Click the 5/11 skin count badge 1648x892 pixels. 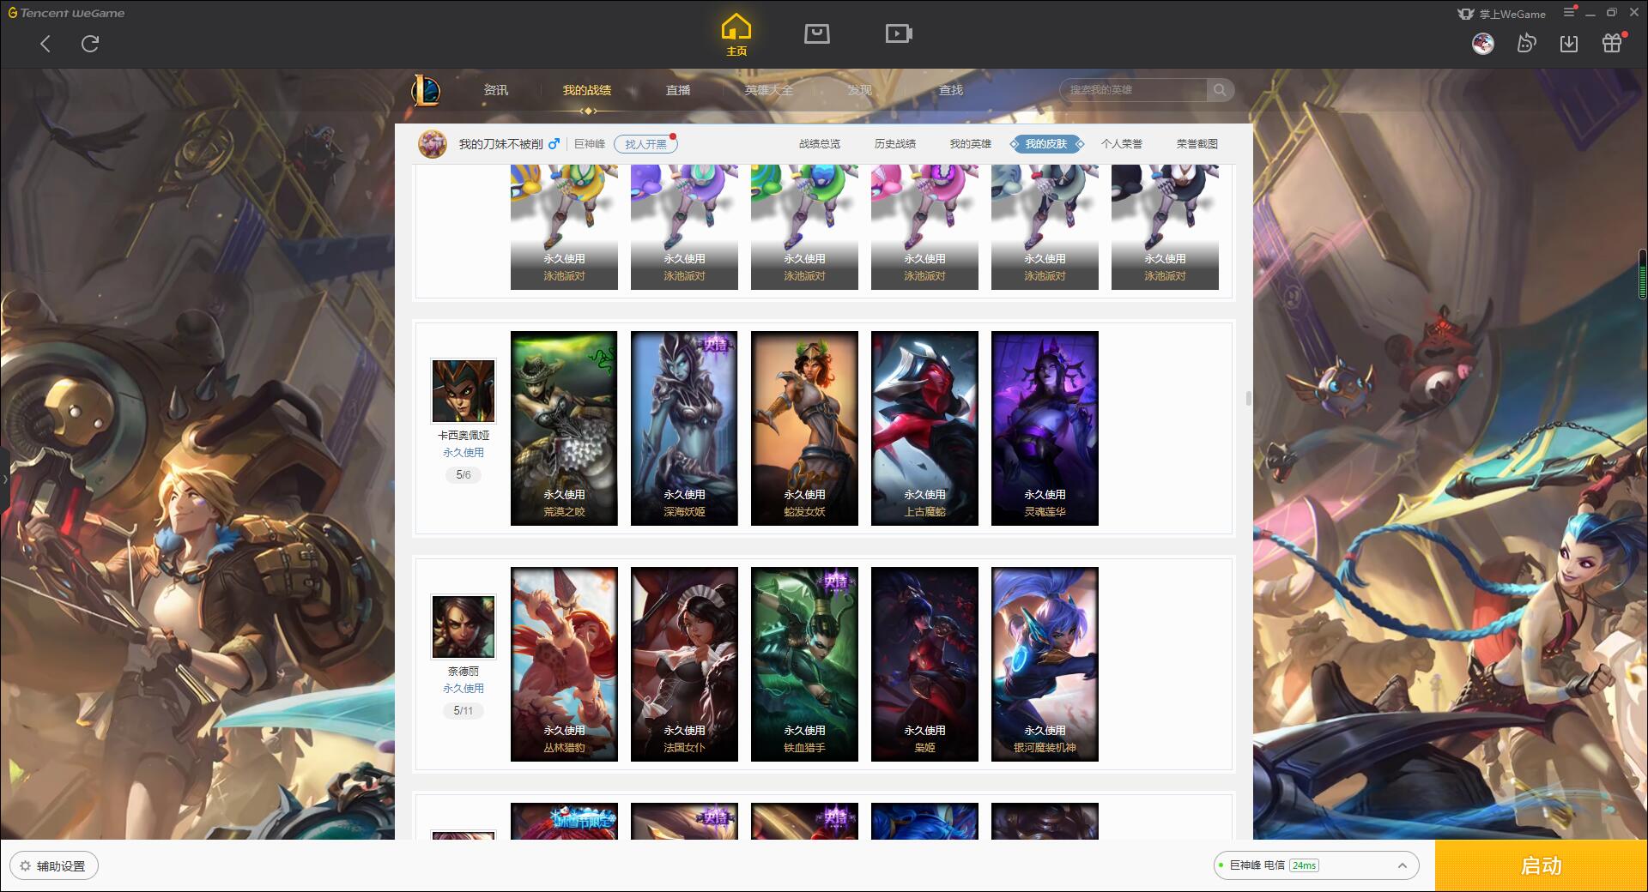[463, 710]
